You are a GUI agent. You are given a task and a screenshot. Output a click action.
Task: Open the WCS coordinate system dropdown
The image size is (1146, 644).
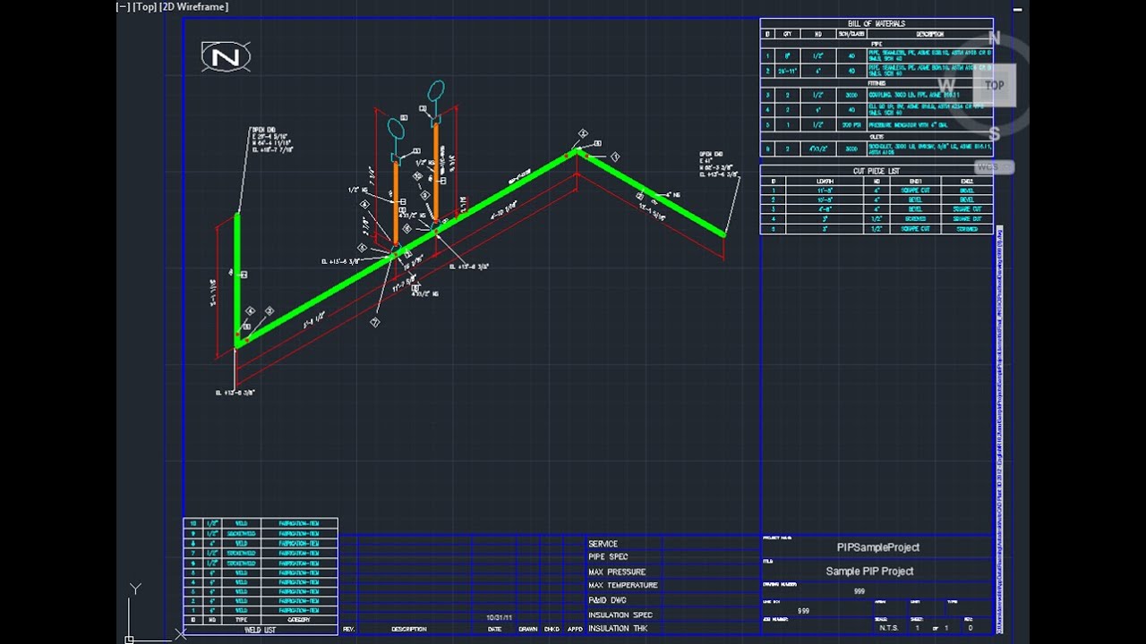(x=994, y=167)
